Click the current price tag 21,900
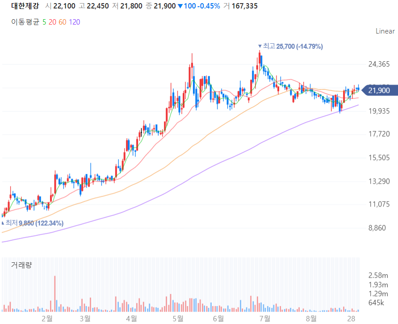This screenshot has height=324, width=398. [x=379, y=90]
